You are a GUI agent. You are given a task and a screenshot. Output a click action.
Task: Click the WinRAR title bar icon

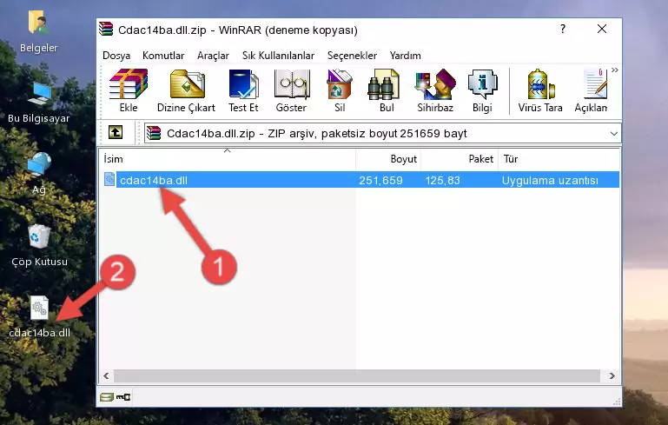point(106,29)
